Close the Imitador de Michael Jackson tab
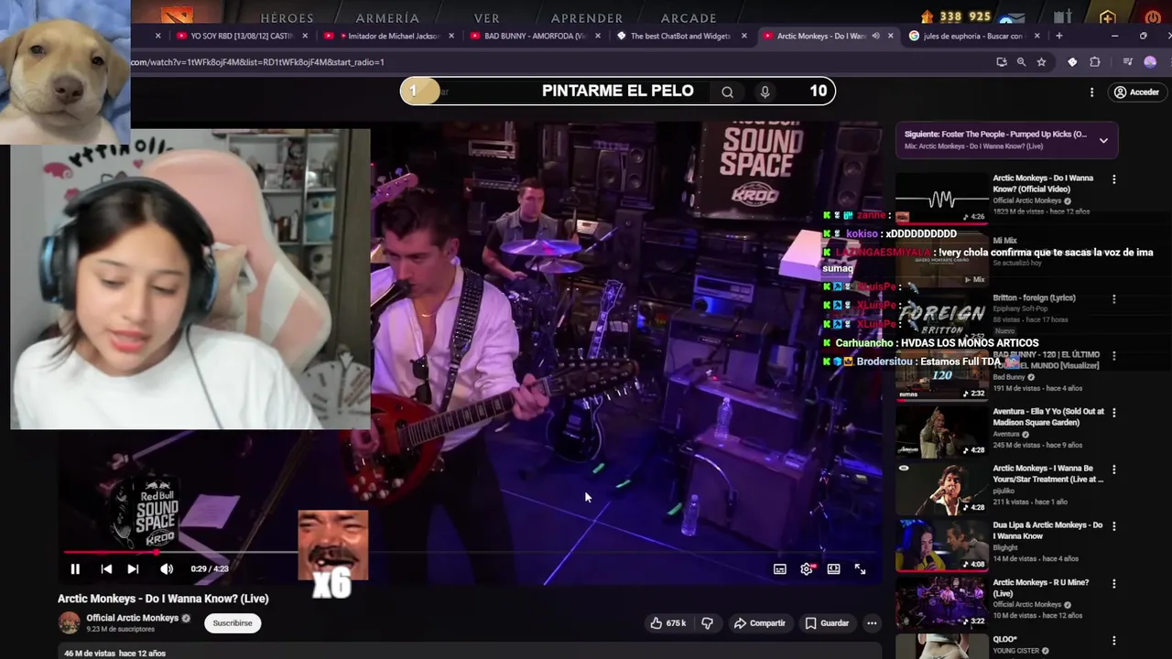Screen dimensions: 1172x659 [451, 37]
